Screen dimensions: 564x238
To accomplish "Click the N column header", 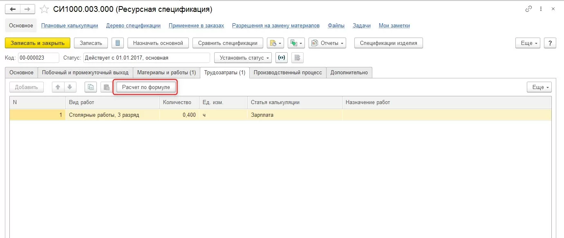I will [x=38, y=102].
